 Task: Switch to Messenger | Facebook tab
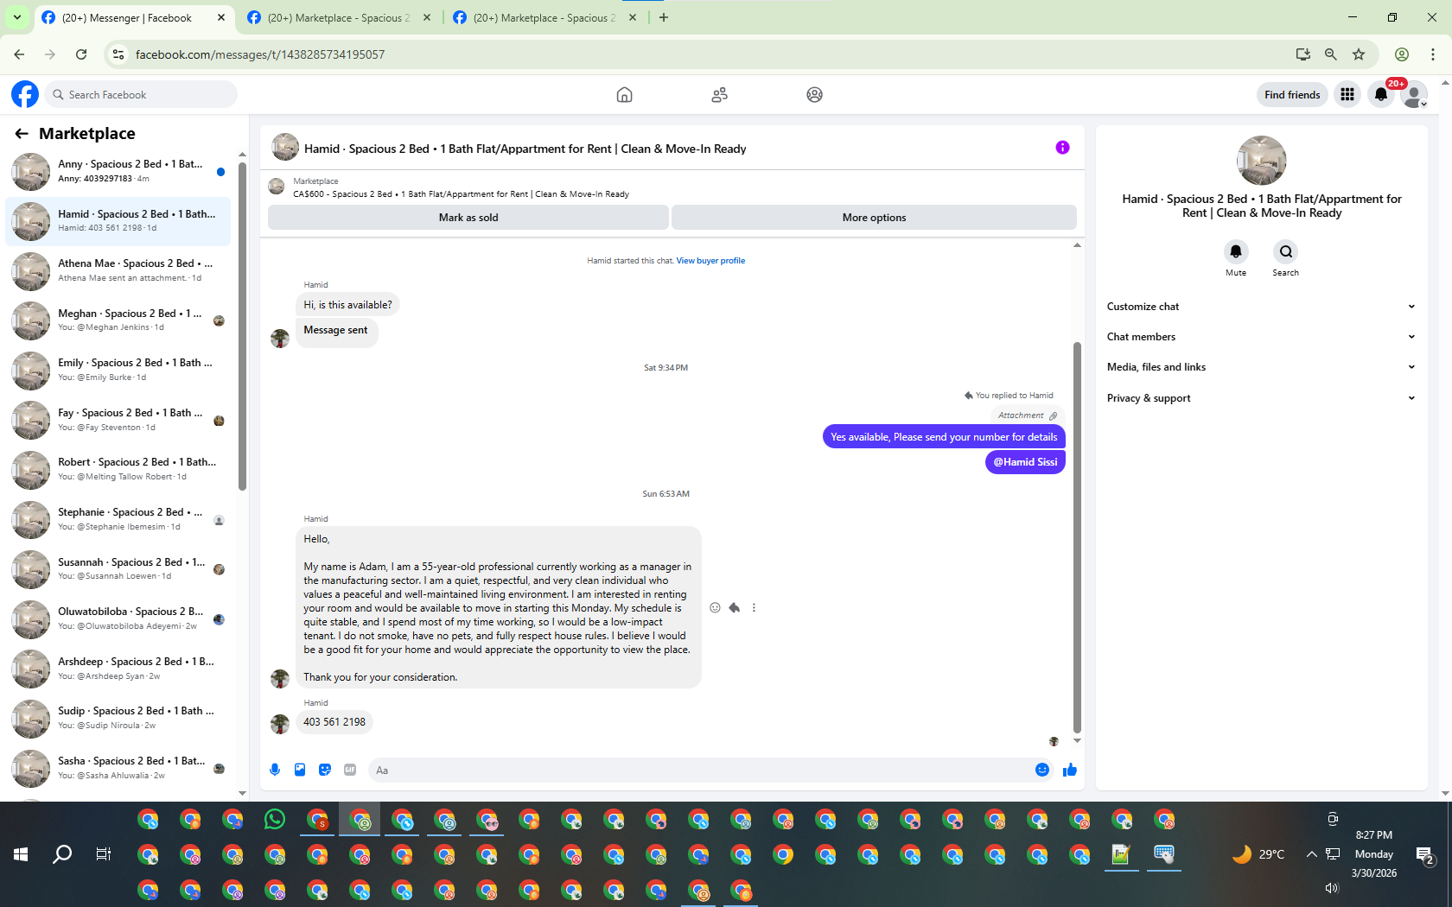point(135,17)
